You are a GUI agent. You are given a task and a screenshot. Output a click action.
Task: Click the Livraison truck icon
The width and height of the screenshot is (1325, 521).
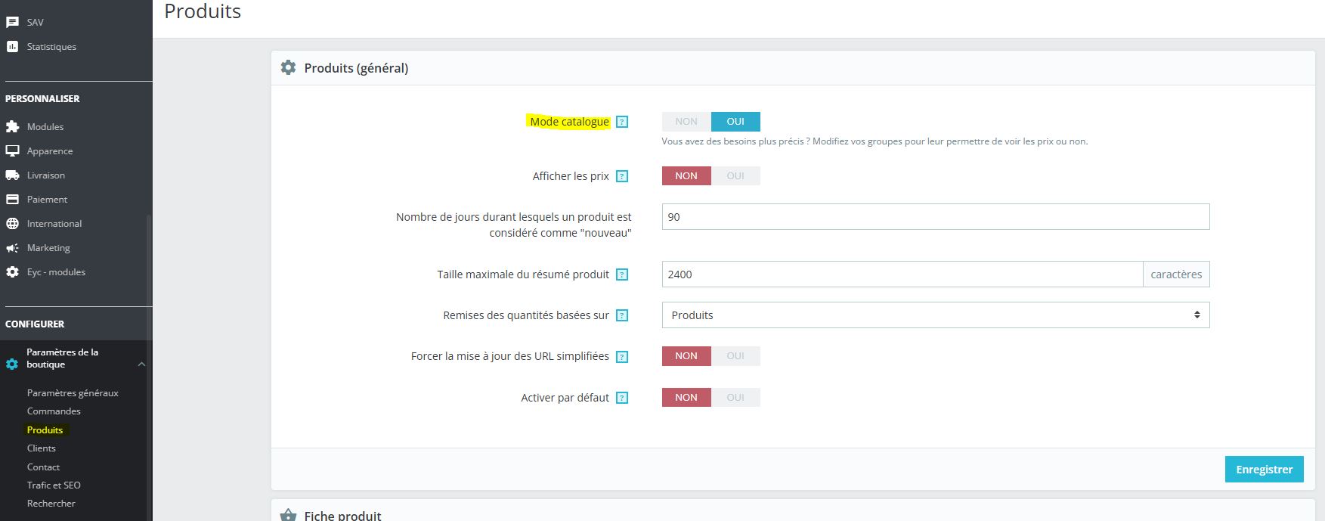pyautogui.click(x=11, y=175)
